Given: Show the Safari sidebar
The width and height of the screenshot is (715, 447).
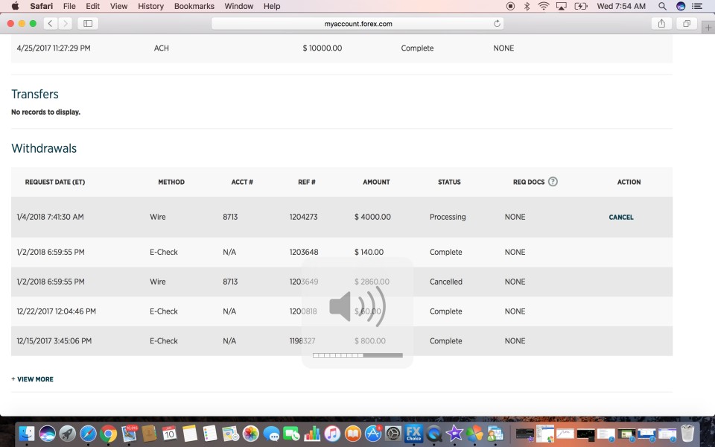Looking at the screenshot, I should pyautogui.click(x=88, y=23).
